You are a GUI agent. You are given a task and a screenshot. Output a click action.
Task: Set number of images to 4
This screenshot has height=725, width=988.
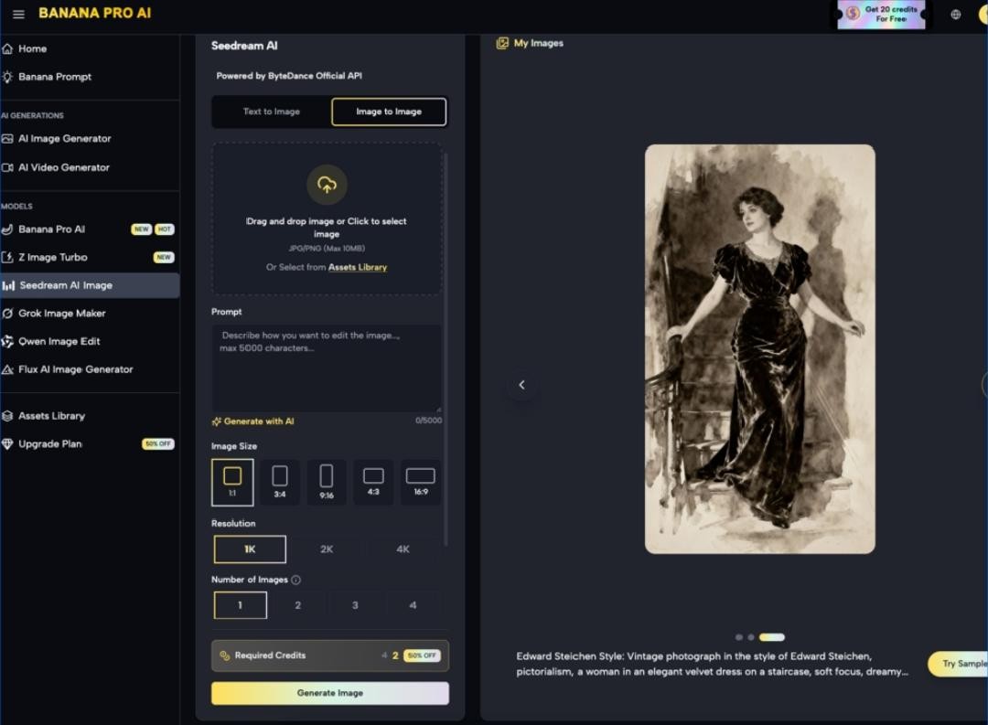pyautogui.click(x=413, y=605)
